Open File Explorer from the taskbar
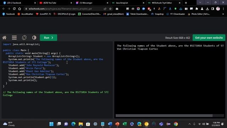Image resolution: width=227 pixels, height=128 pixels. pyautogui.click(x=81, y=124)
